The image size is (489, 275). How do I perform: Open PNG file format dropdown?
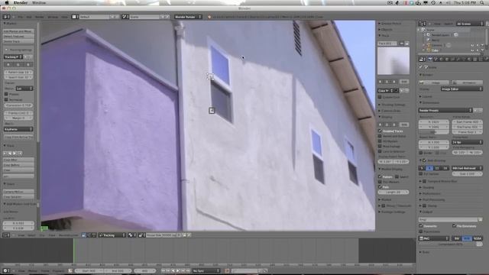click(x=434, y=238)
